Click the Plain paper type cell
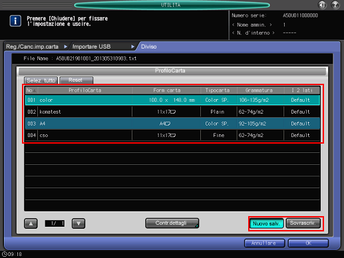This screenshot has width=344, height=258. pyautogui.click(x=218, y=112)
